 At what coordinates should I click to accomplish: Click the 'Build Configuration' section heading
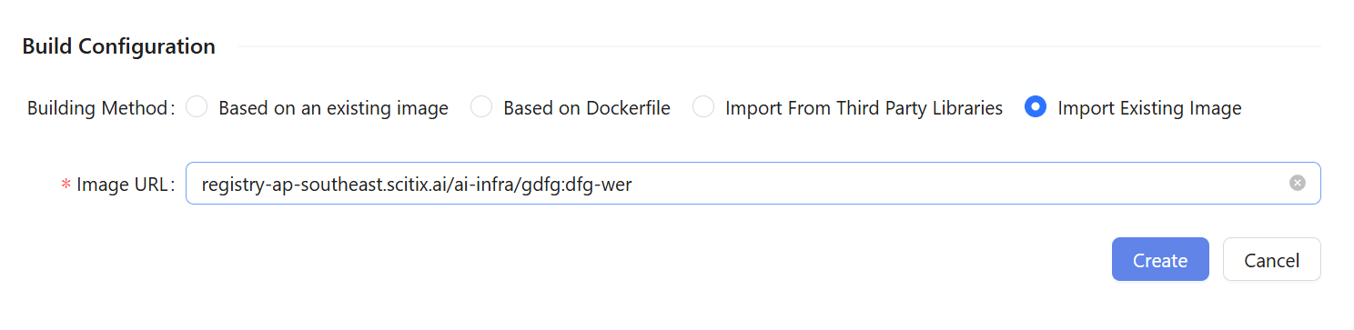(x=118, y=46)
